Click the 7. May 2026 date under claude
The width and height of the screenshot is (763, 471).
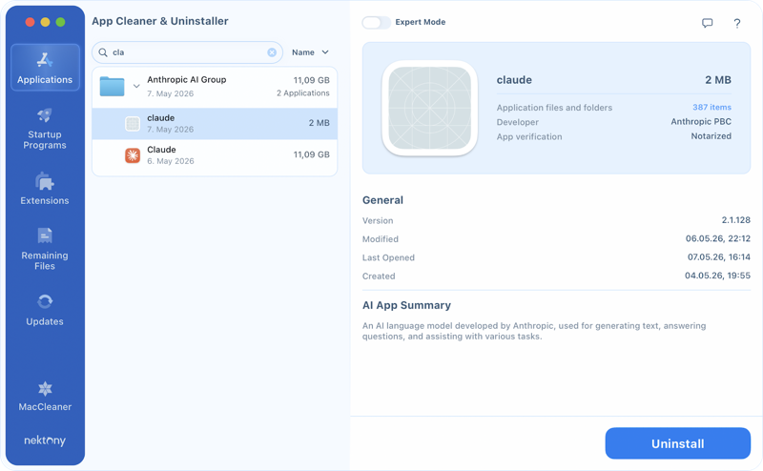pos(171,130)
